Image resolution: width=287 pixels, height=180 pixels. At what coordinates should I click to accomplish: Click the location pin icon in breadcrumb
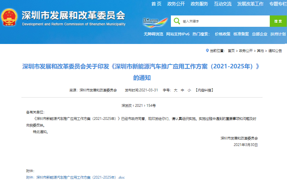207,50
